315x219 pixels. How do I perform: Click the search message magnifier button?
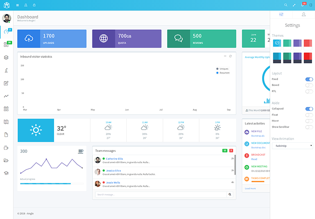[x=230, y=194]
